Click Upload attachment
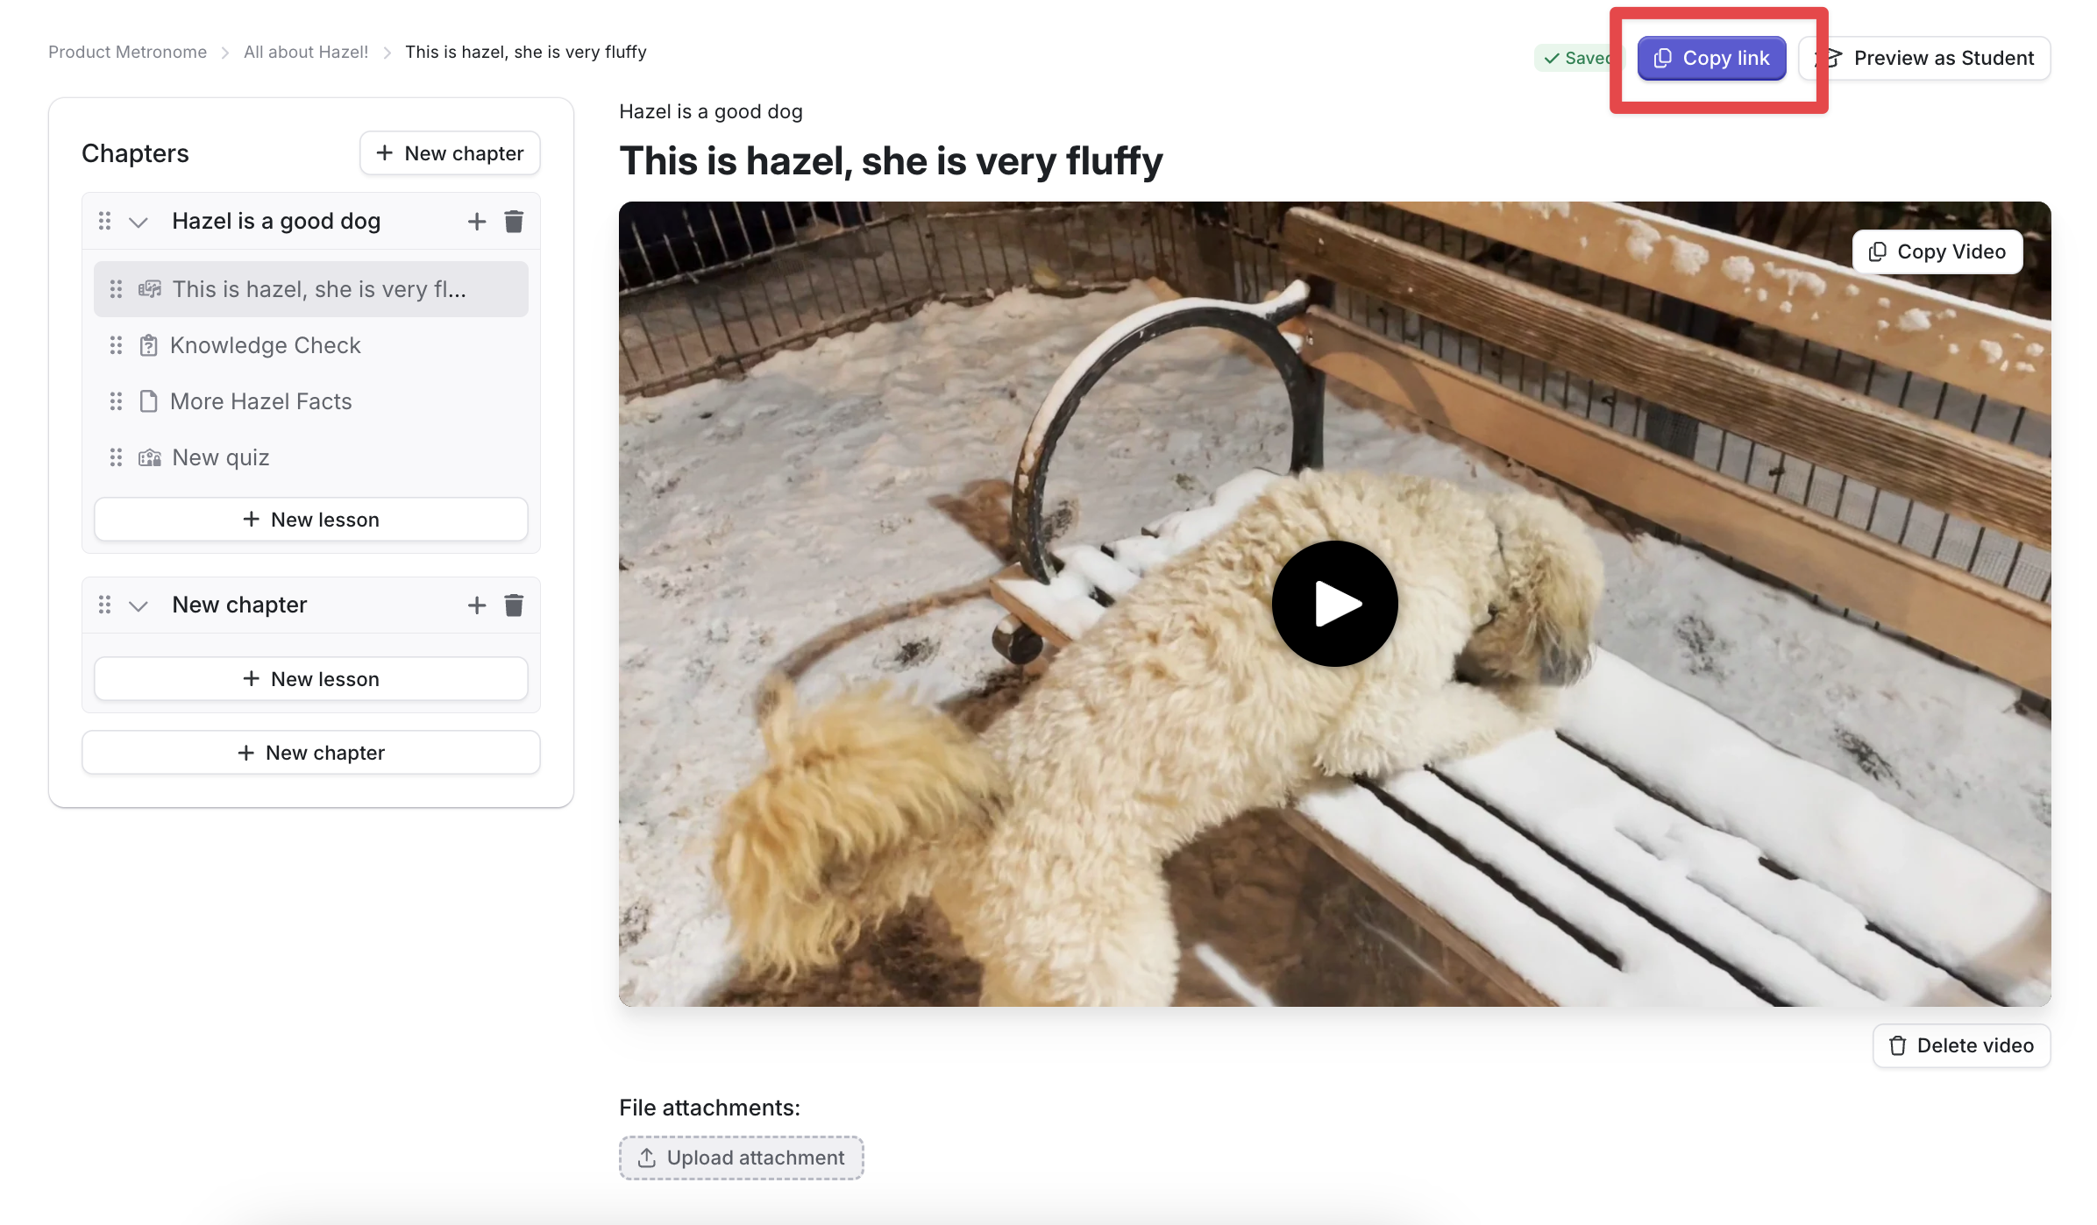 [741, 1158]
